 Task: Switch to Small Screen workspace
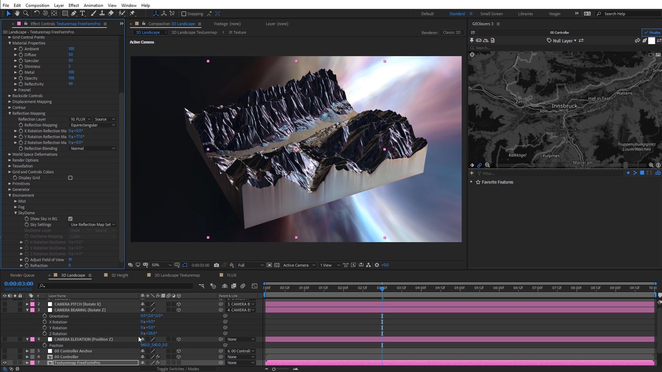coord(491,14)
